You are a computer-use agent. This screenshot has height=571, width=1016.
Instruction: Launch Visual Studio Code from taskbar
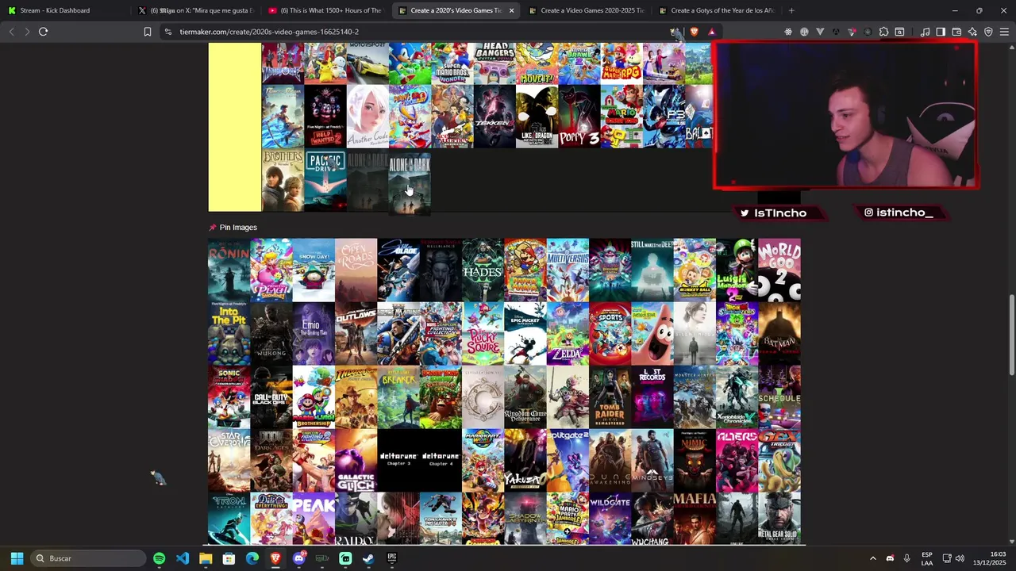(183, 558)
